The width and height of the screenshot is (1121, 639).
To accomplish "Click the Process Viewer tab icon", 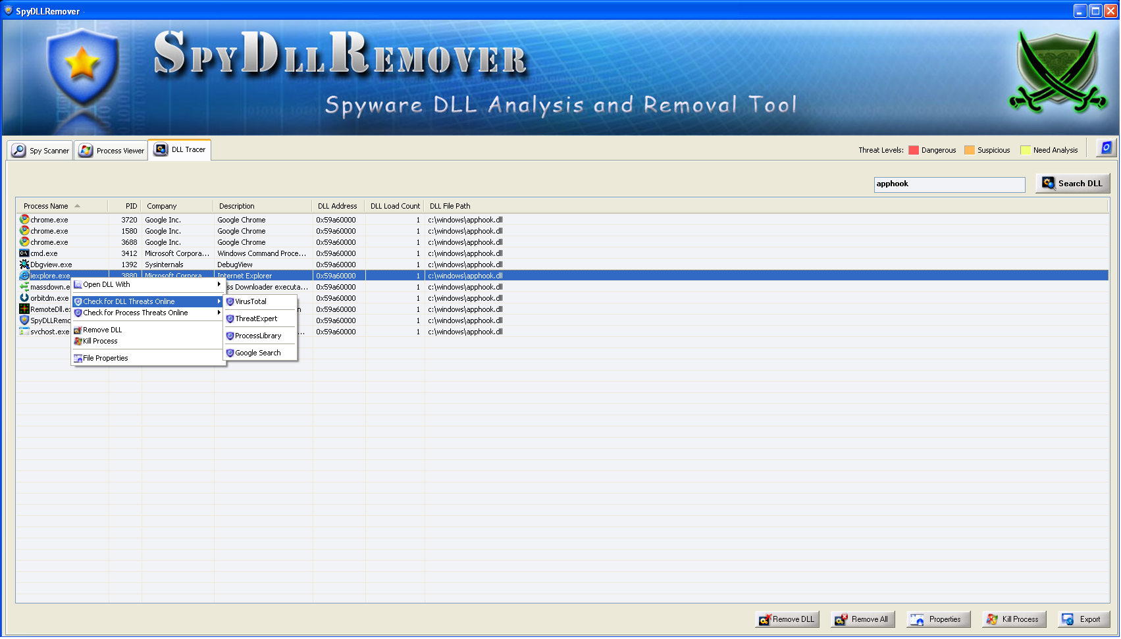I will [86, 151].
